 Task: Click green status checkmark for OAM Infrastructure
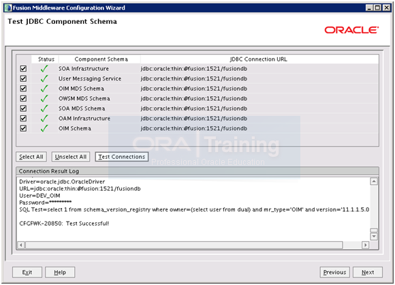(44, 118)
